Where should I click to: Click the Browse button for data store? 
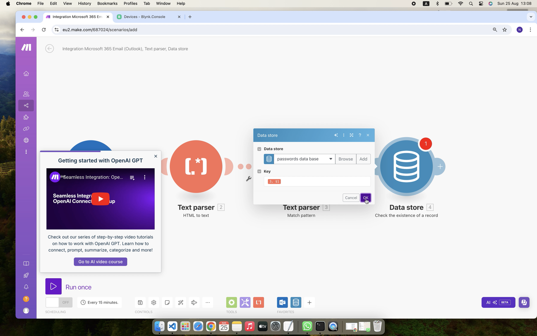click(x=346, y=159)
